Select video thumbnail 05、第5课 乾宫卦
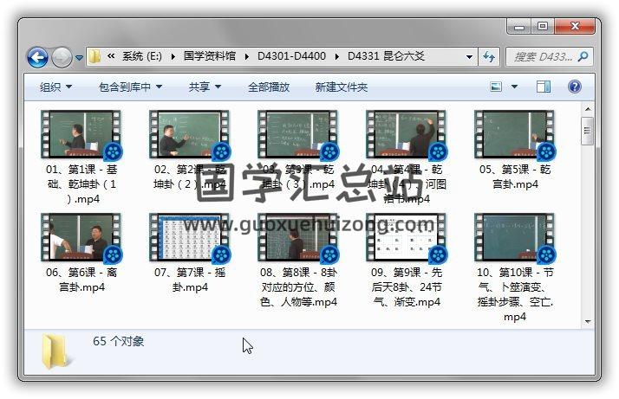619x399 pixels. point(514,134)
